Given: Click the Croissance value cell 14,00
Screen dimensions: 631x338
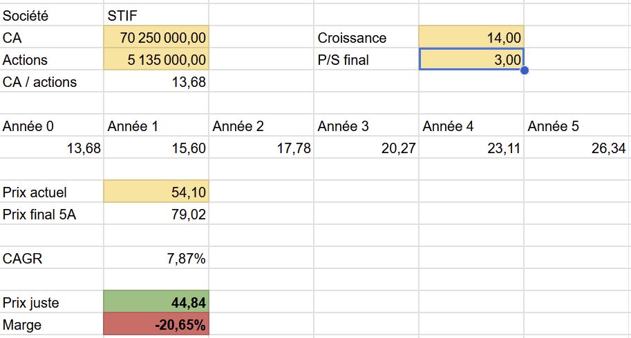Looking at the screenshot, I should click(471, 37).
